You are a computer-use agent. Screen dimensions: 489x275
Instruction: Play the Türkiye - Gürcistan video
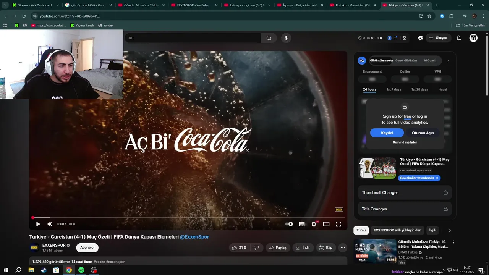(x=38, y=224)
